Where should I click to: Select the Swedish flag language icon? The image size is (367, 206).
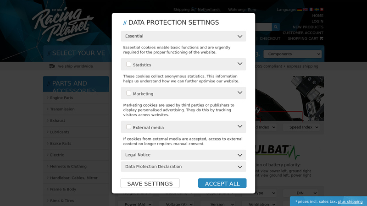click(x=317, y=10)
